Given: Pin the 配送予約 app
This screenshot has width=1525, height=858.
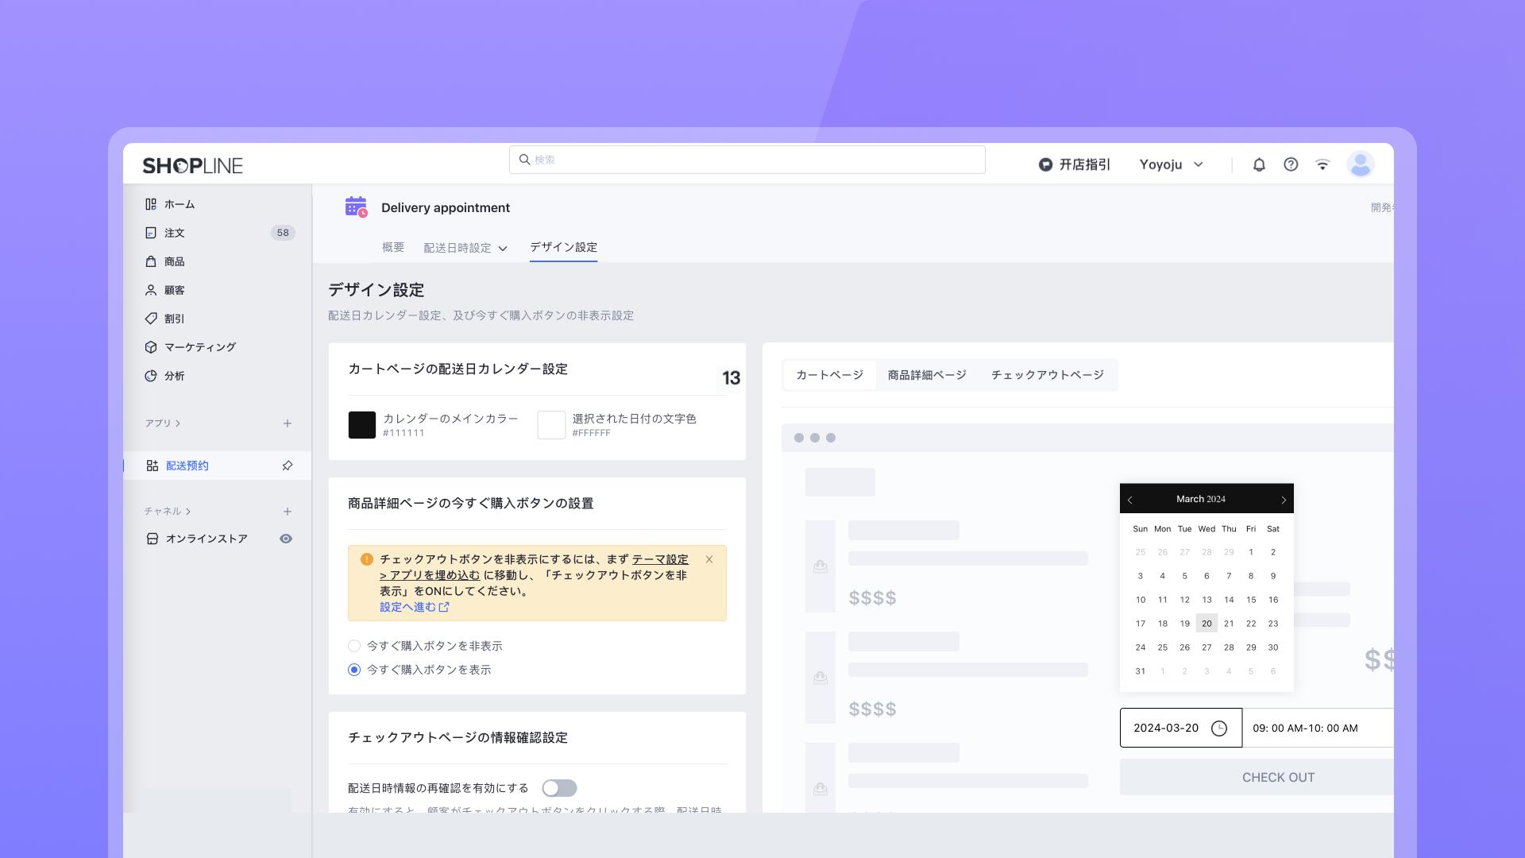Looking at the screenshot, I should pyautogui.click(x=288, y=466).
